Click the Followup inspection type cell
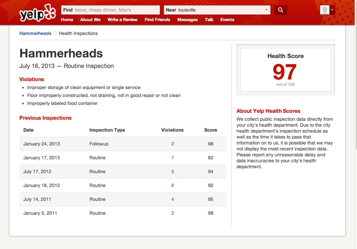Image resolution: width=357 pixels, height=249 pixels. coord(99,144)
